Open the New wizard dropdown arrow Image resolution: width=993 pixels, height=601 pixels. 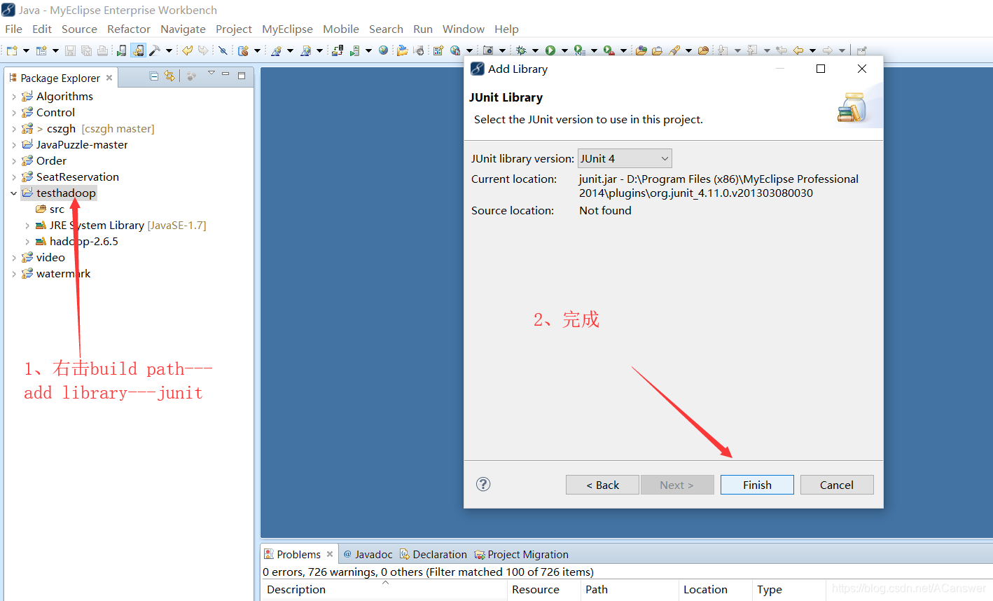[x=26, y=50]
